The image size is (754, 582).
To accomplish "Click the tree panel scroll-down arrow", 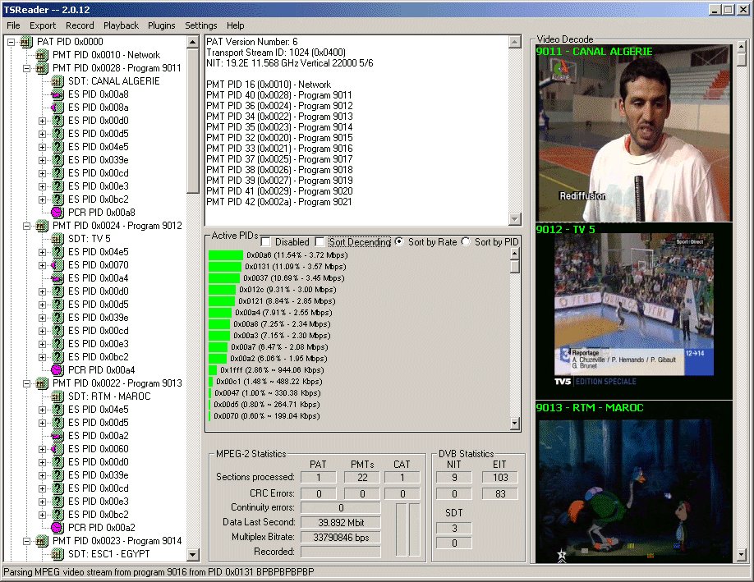I will pyautogui.click(x=193, y=555).
